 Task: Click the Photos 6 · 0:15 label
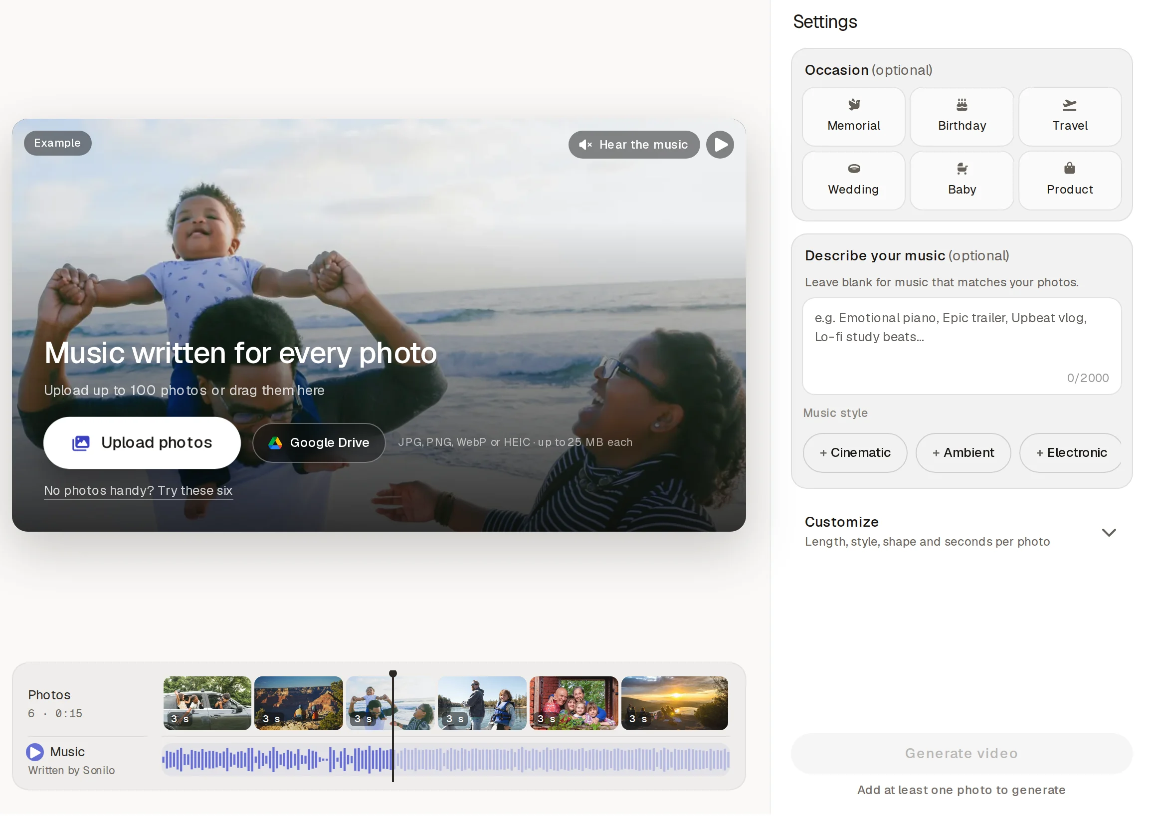(x=55, y=704)
